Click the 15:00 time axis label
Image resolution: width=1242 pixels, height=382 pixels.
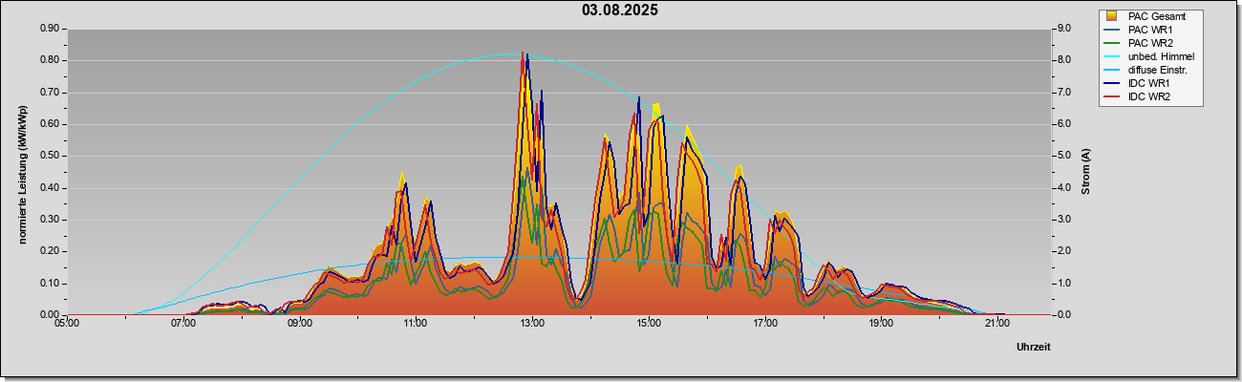click(x=648, y=324)
